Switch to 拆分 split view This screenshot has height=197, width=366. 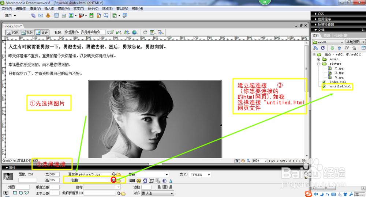click(27, 33)
